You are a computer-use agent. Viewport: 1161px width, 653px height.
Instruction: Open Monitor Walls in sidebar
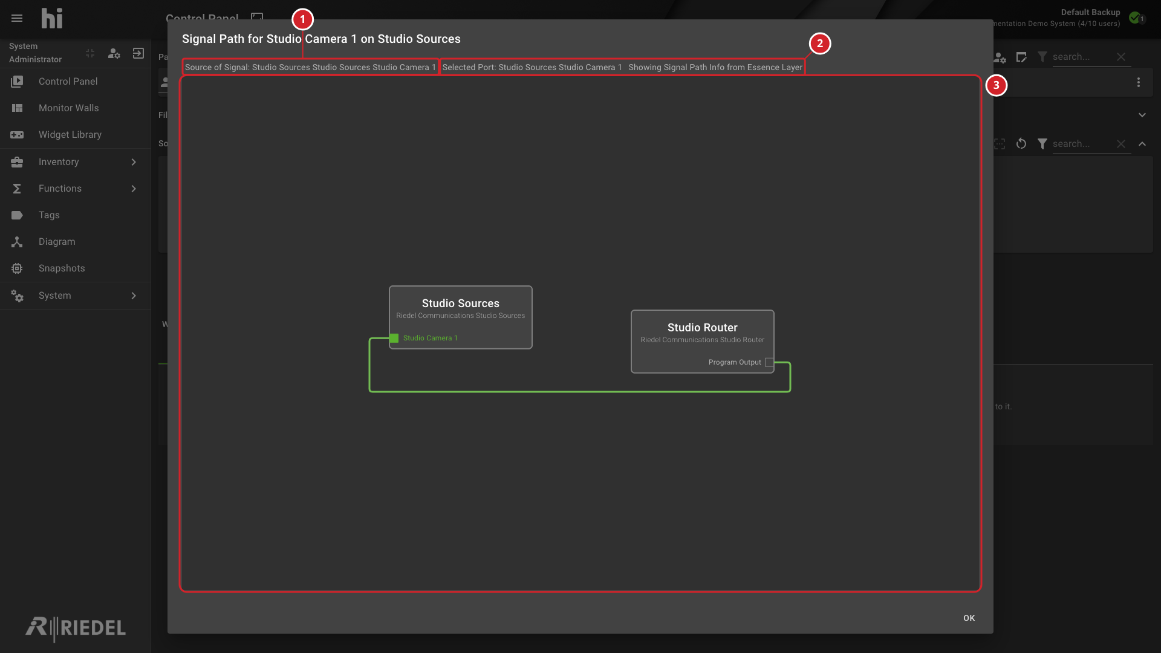[x=75, y=108]
